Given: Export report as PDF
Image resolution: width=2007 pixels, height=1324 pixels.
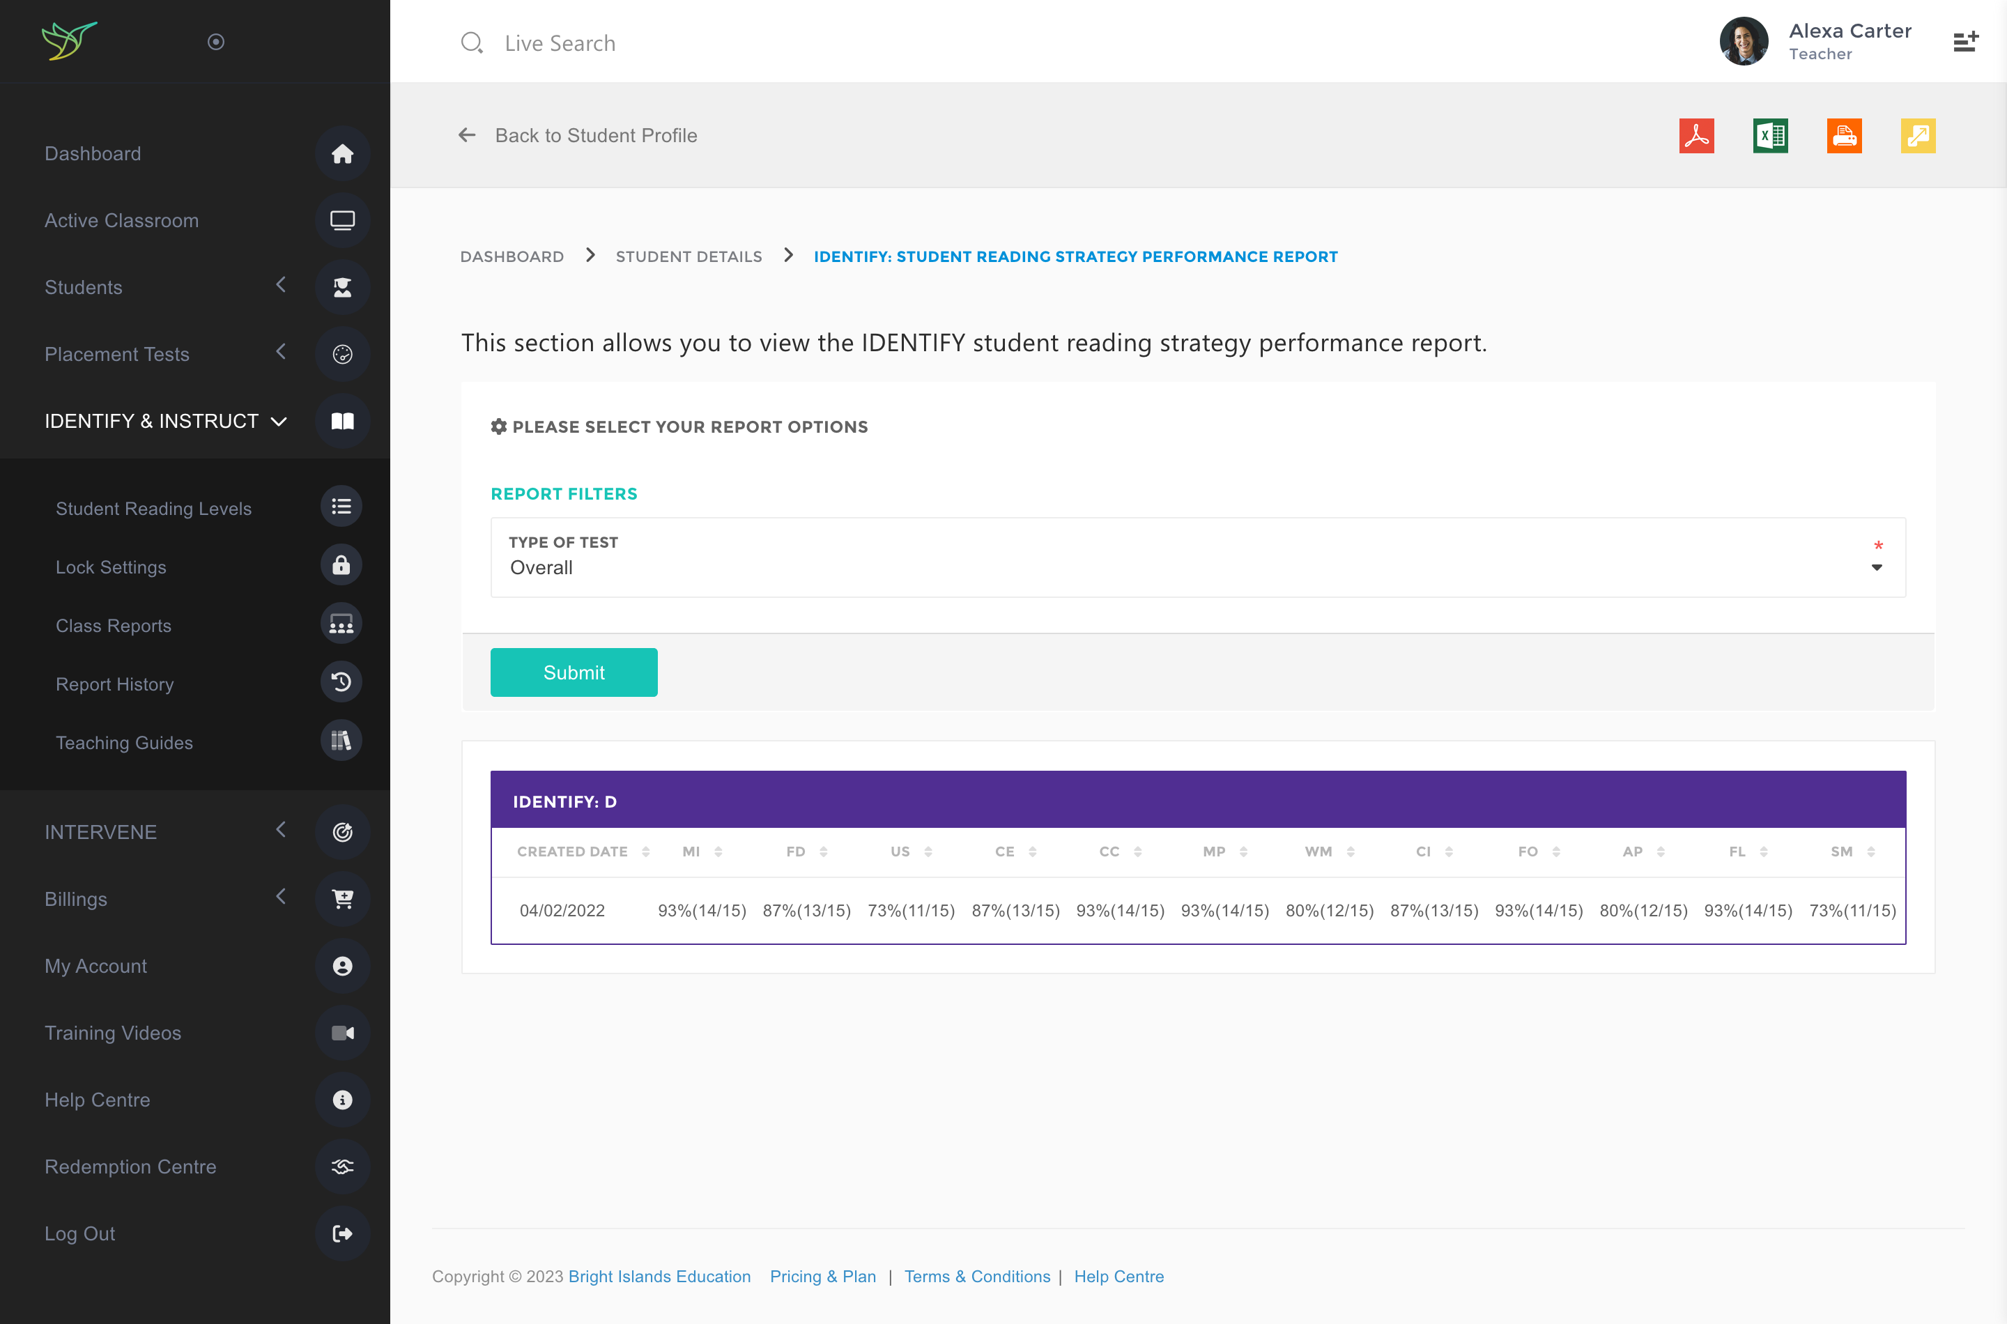Looking at the screenshot, I should click(x=1695, y=136).
